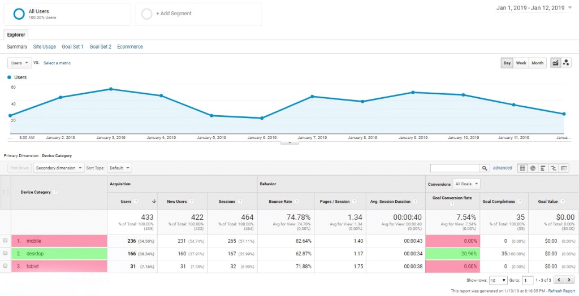Click the January 3, 2019 chart data point
Image resolution: width=579 pixels, height=296 pixels.
coord(111,89)
